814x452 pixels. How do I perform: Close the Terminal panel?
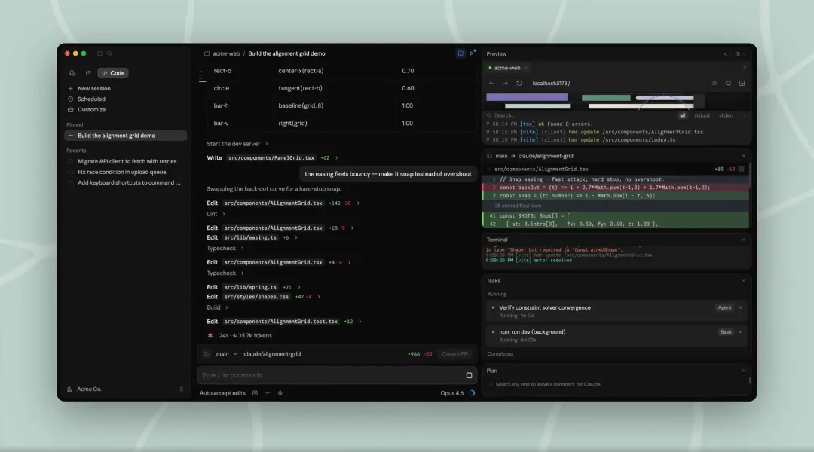[743, 240]
